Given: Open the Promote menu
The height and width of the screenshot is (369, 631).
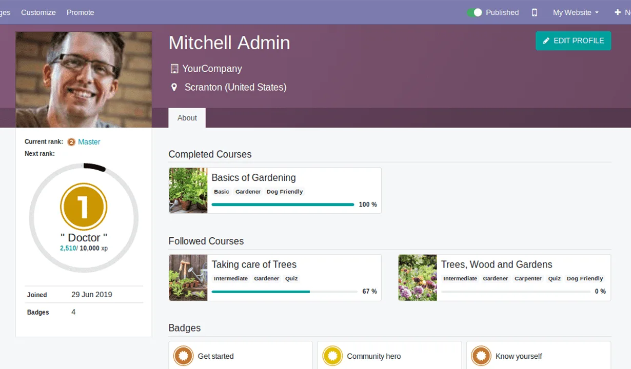Looking at the screenshot, I should [x=81, y=12].
